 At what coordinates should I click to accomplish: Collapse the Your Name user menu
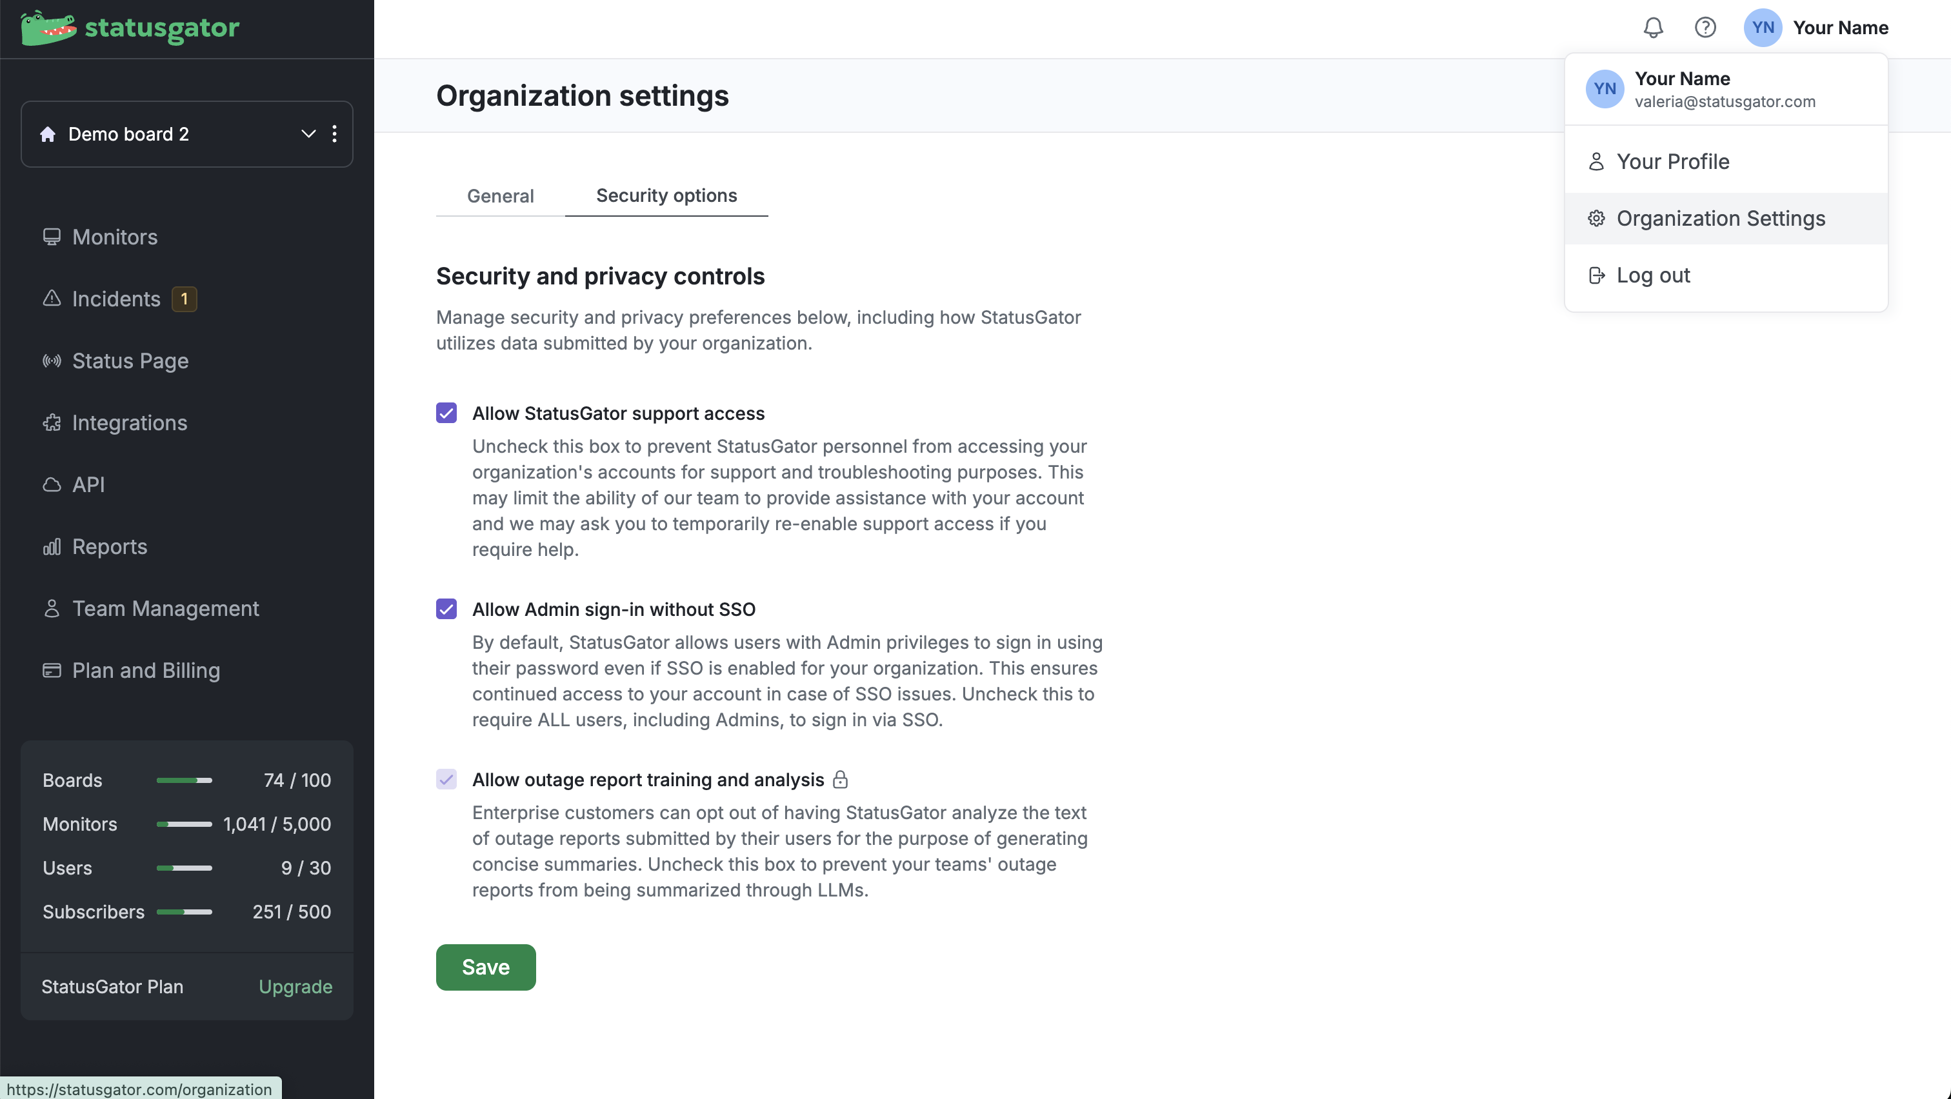click(1816, 28)
